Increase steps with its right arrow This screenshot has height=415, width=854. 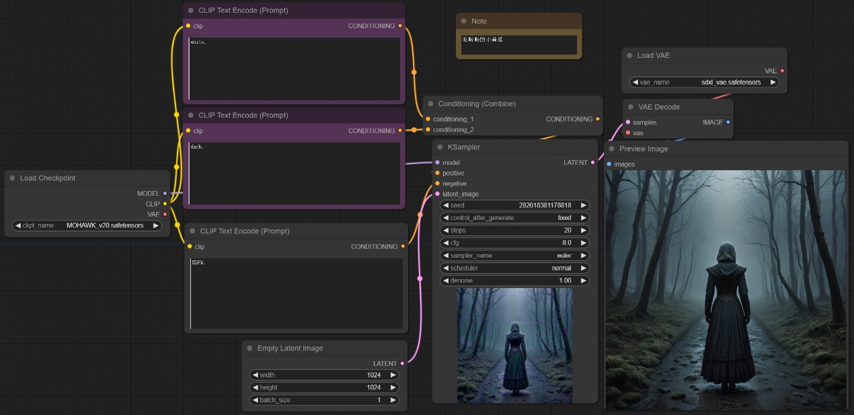[583, 230]
